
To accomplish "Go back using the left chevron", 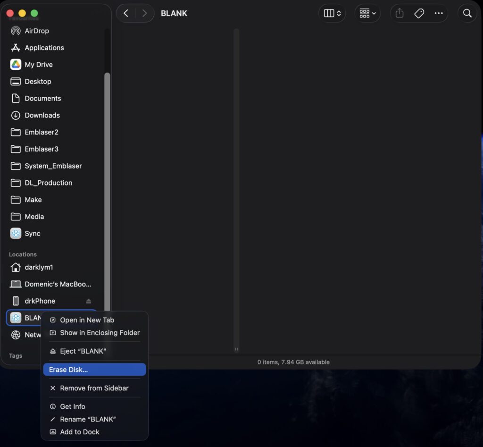I will (126, 14).
